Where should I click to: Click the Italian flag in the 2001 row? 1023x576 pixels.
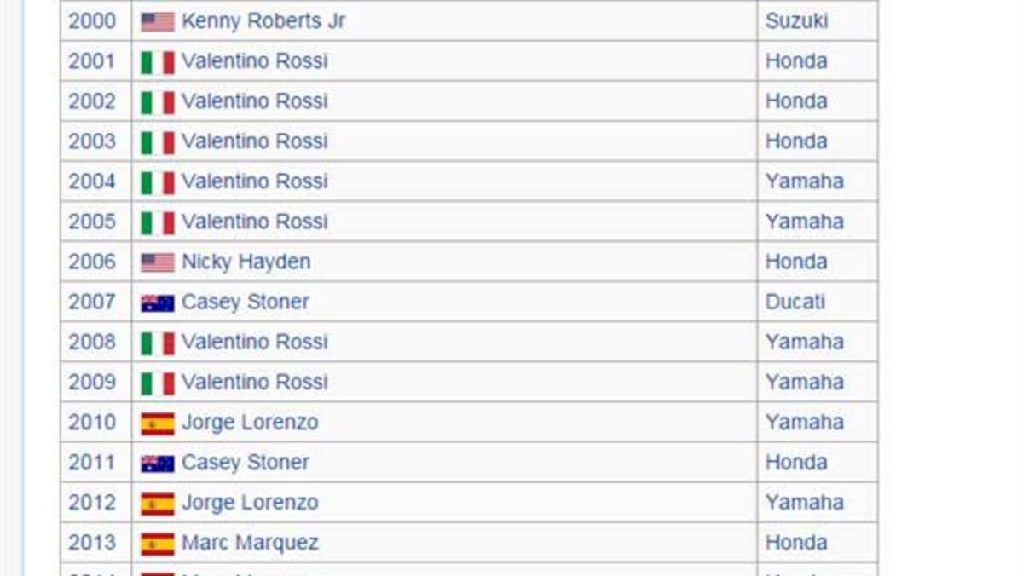click(x=158, y=62)
